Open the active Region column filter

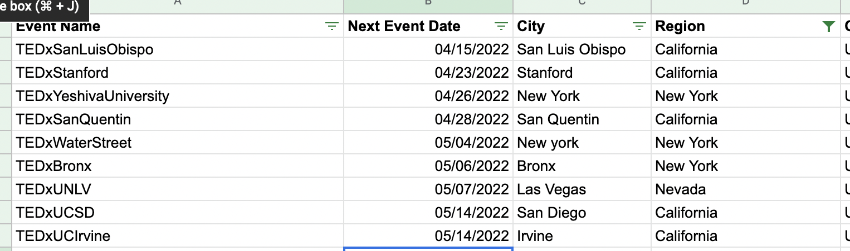pyautogui.click(x=829, y=26)
